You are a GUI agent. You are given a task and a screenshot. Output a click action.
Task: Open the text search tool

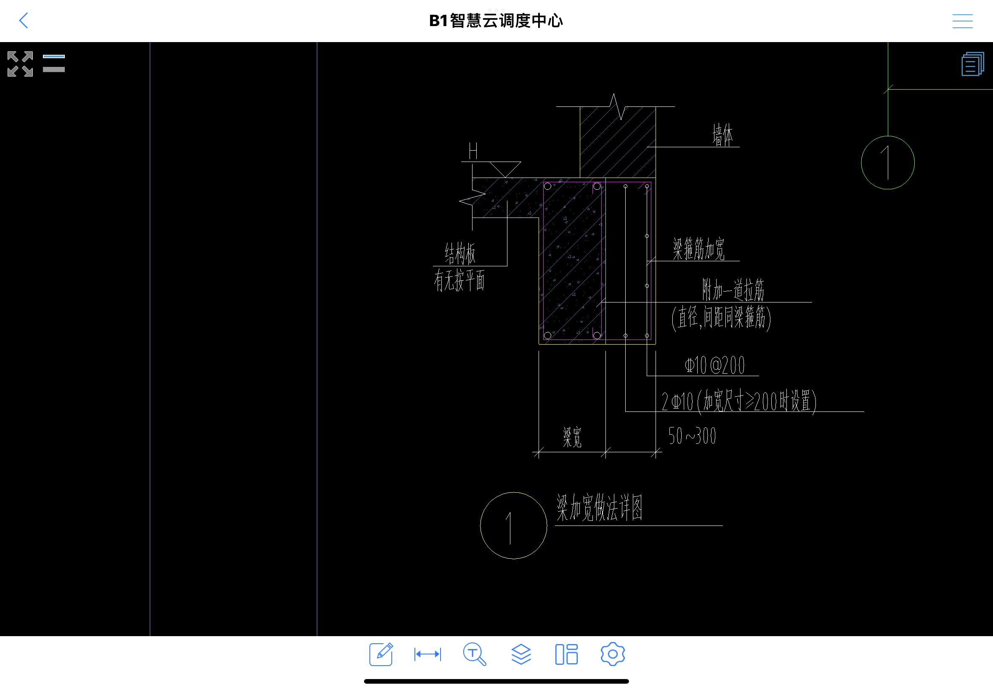pyautogui.click(x=474, y=654)
